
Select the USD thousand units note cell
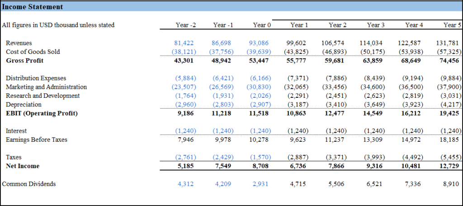[x=58, y=25]
